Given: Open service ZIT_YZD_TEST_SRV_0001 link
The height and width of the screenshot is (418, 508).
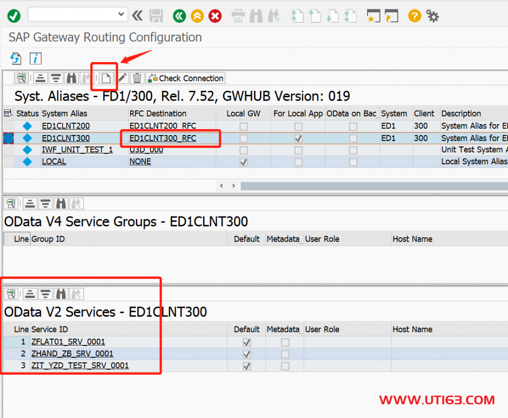Looking at the screenshot, I should pyautogui.click(x=80, y=365).
